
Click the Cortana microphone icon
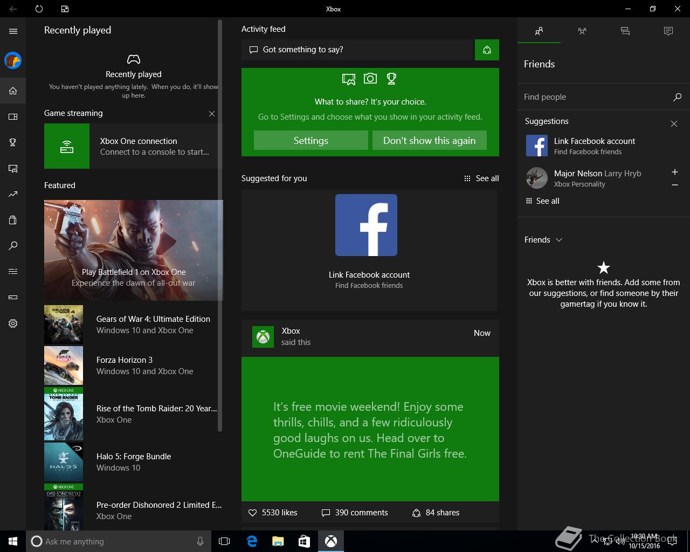coord(201,541)
